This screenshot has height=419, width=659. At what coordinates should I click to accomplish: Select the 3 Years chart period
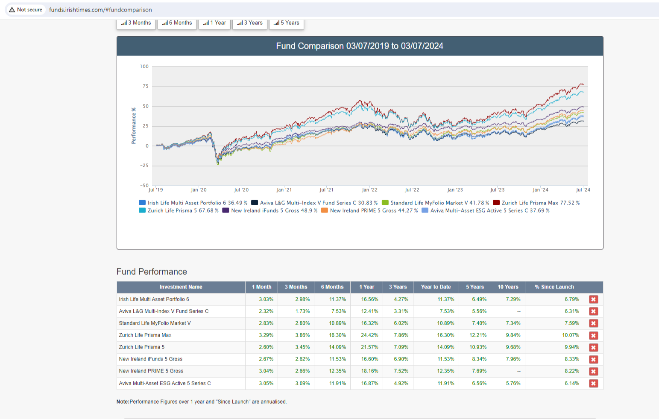[250, 23]
